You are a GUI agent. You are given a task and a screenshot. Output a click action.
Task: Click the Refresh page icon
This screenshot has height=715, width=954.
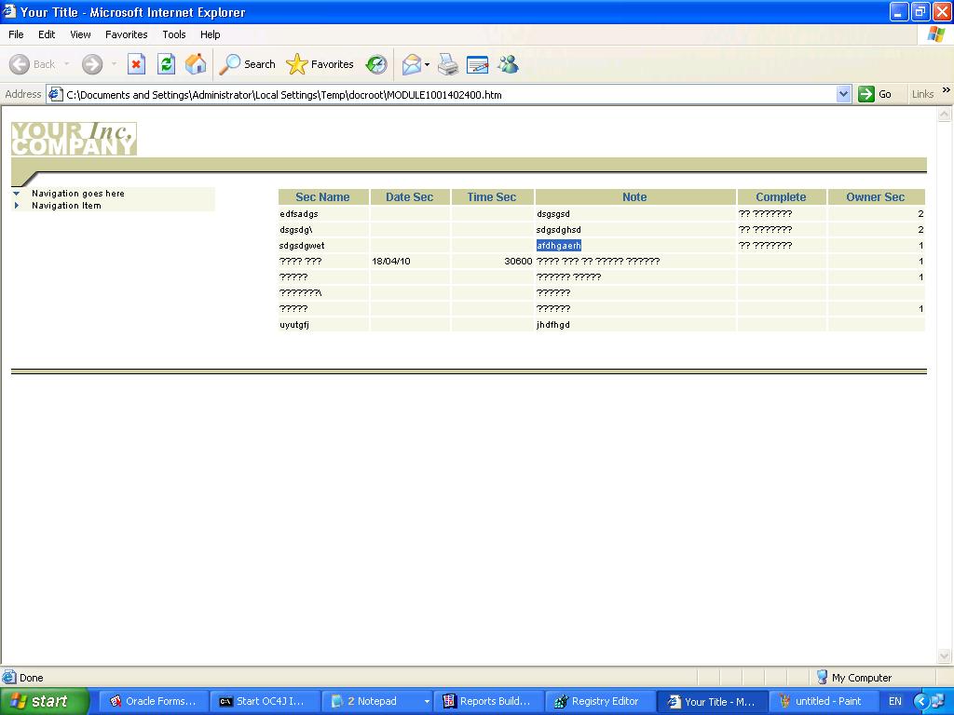166,64
